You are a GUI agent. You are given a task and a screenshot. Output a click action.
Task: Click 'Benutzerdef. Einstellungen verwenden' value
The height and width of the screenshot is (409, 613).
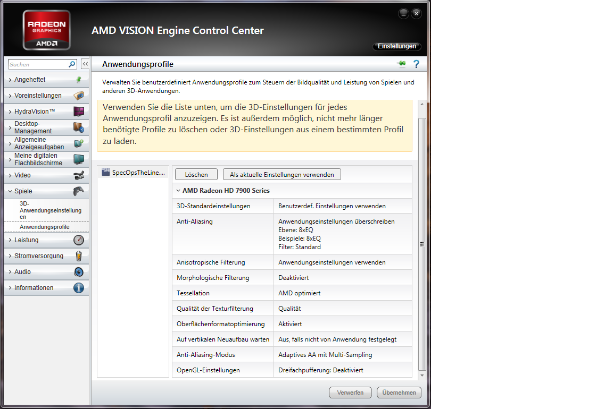[x=332, y=206]
